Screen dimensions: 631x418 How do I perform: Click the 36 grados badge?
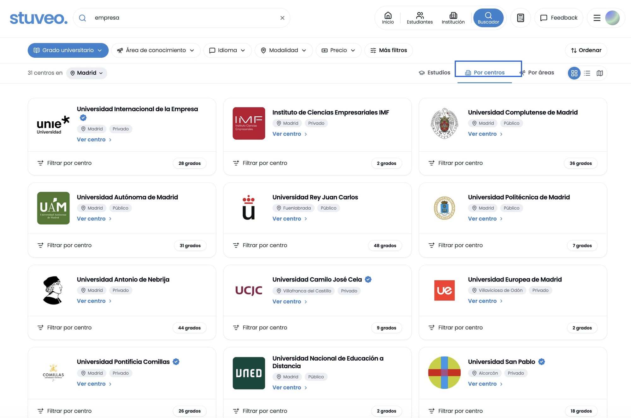point(581,163)
